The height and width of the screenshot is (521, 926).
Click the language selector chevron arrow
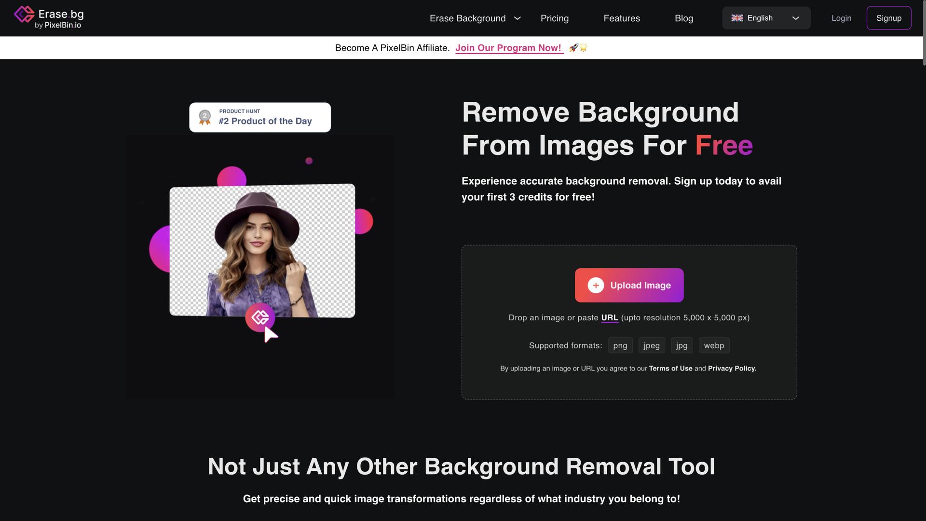pos(796,18)
